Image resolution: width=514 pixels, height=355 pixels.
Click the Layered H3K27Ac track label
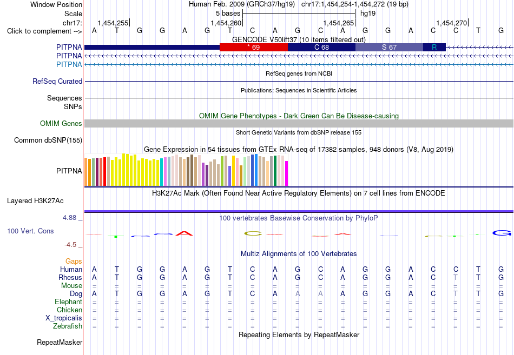(x=35, y=201)
